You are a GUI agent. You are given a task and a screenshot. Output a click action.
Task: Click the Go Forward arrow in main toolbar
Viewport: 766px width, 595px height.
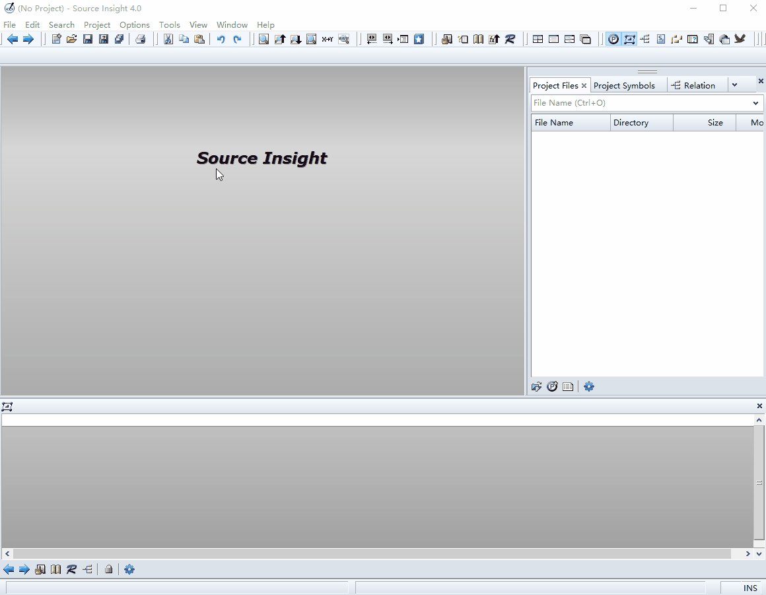coord(28,39)
